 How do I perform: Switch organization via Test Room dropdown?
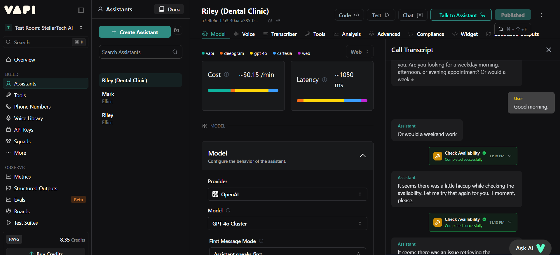44,28
